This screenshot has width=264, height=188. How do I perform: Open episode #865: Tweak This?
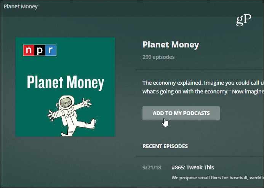(x=193, y=167)
